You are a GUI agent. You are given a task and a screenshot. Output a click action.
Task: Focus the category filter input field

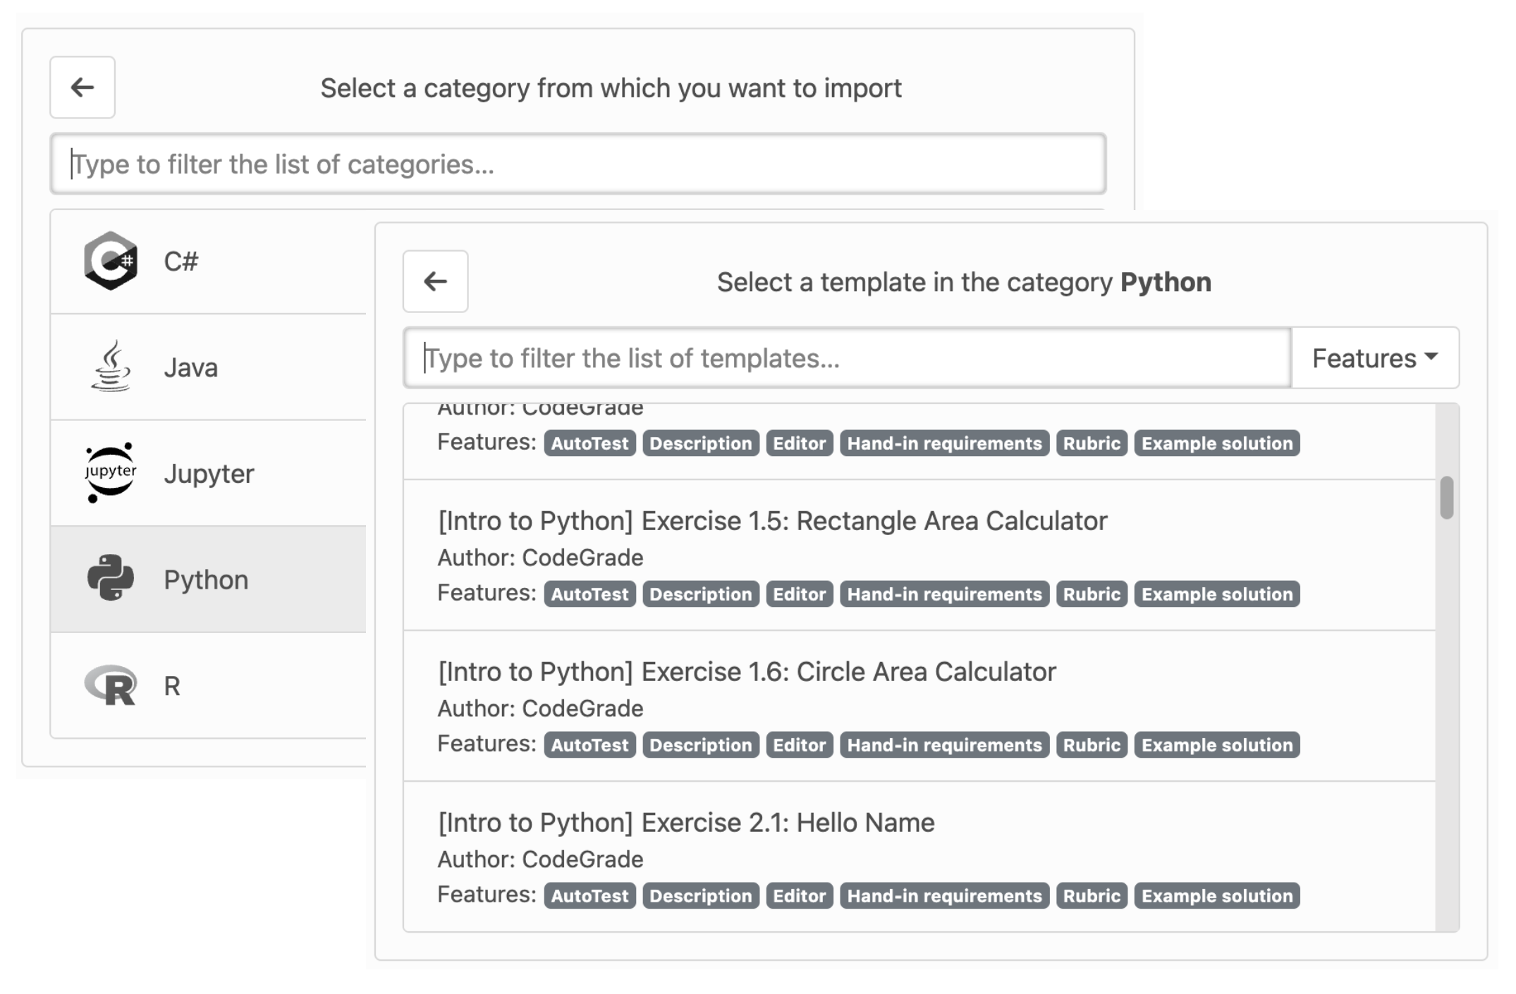pos(577,164)
